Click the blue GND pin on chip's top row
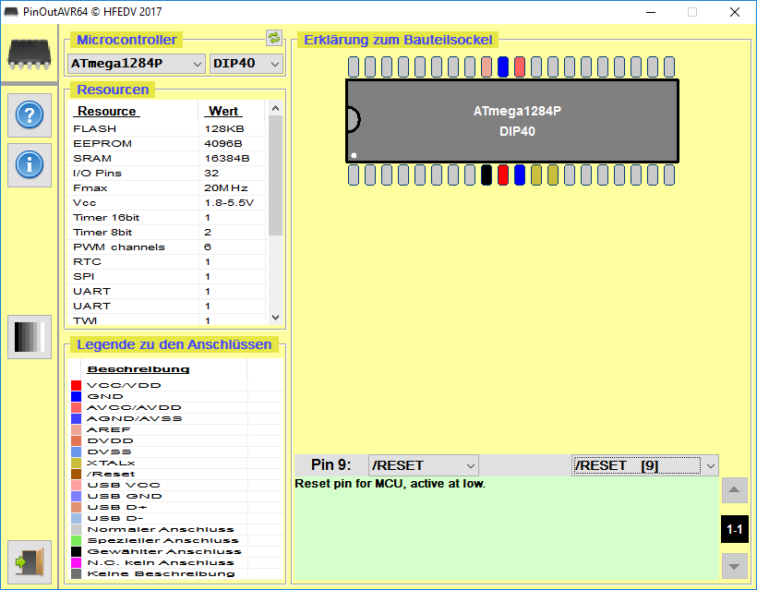 (x=503, y=66)
